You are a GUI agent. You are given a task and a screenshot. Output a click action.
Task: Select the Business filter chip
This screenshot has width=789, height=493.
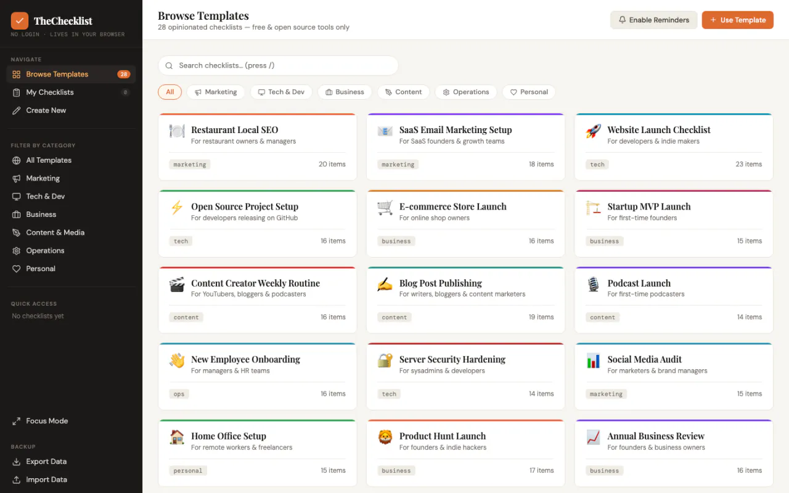(x=345, y=92)
